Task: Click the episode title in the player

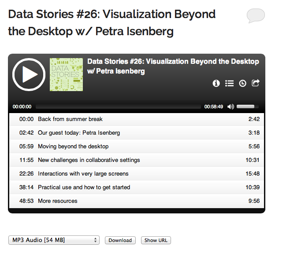Action: [173, 66]
